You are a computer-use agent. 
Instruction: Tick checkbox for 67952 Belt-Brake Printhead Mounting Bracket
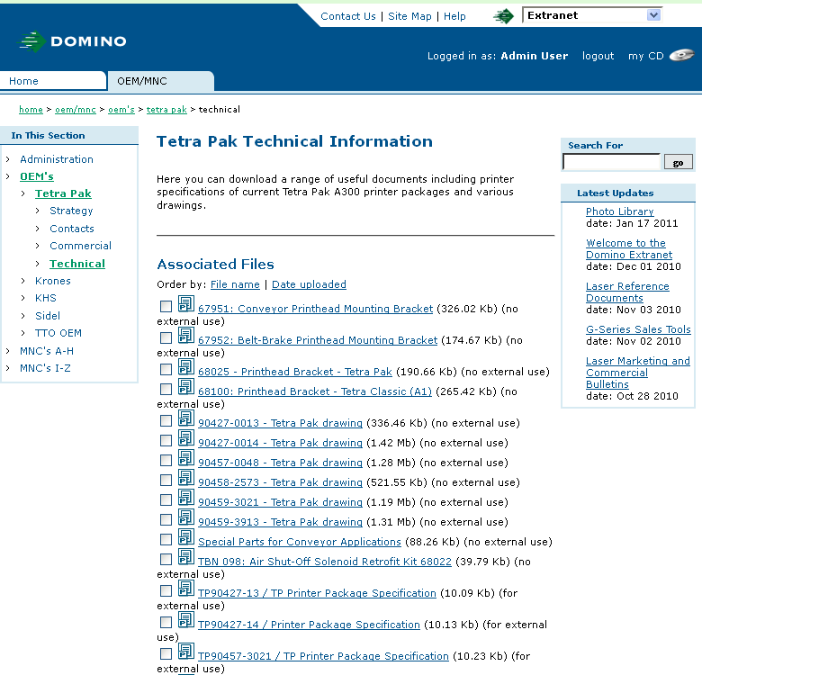[x=166, y=338]
